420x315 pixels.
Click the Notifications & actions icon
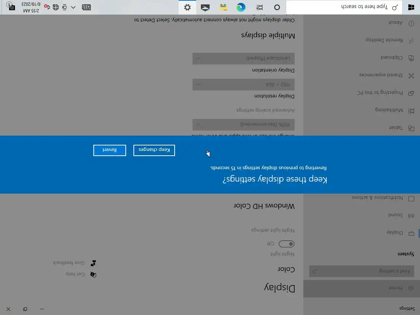click(411, 198)
